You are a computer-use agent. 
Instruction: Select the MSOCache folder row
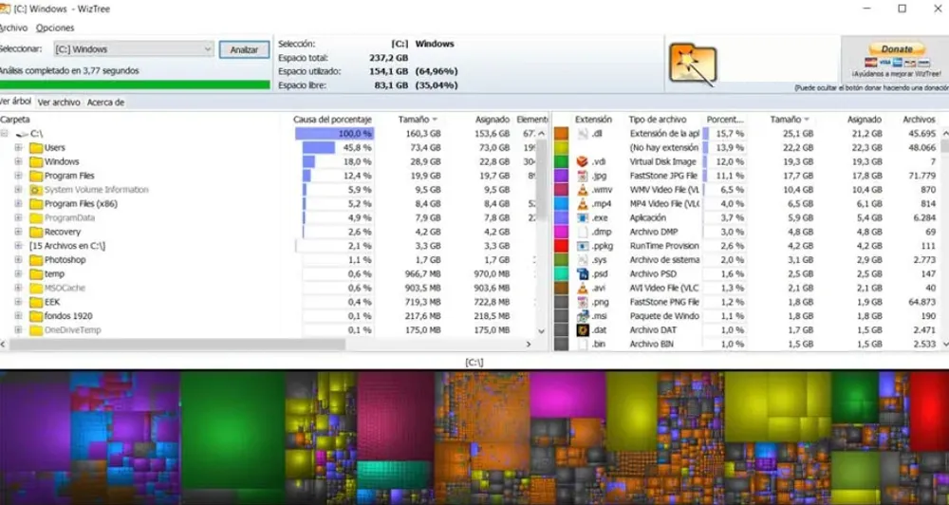pos(65,288)
